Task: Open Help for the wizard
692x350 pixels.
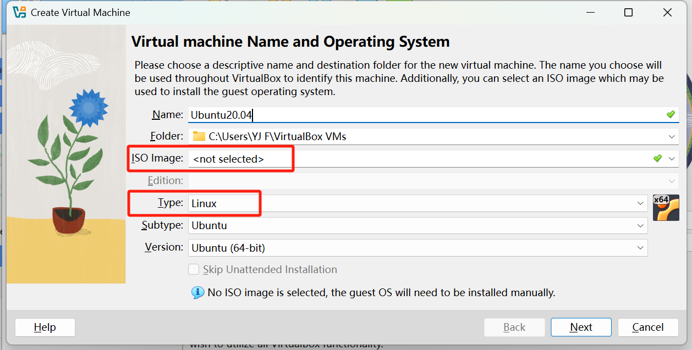Action: [x=45, y=327]
